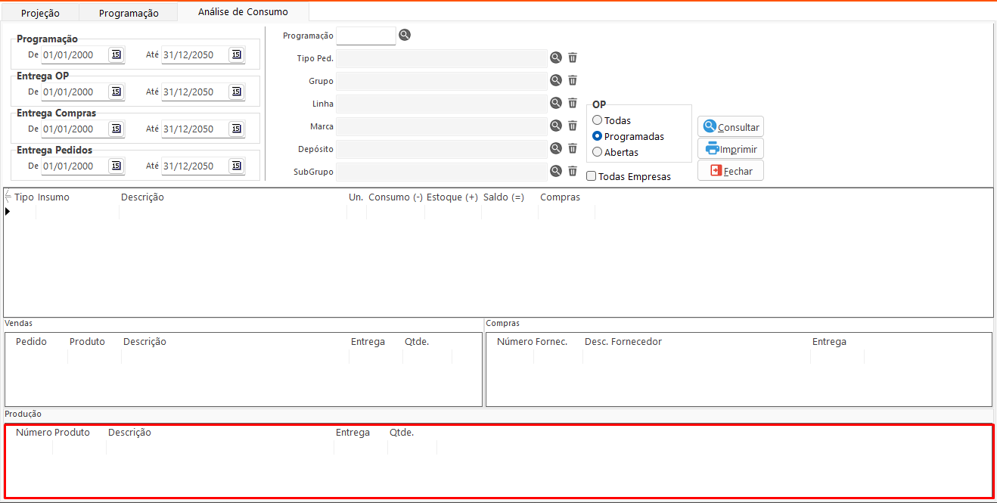
Task: Open the Linha search lookup
Action: 556,104
